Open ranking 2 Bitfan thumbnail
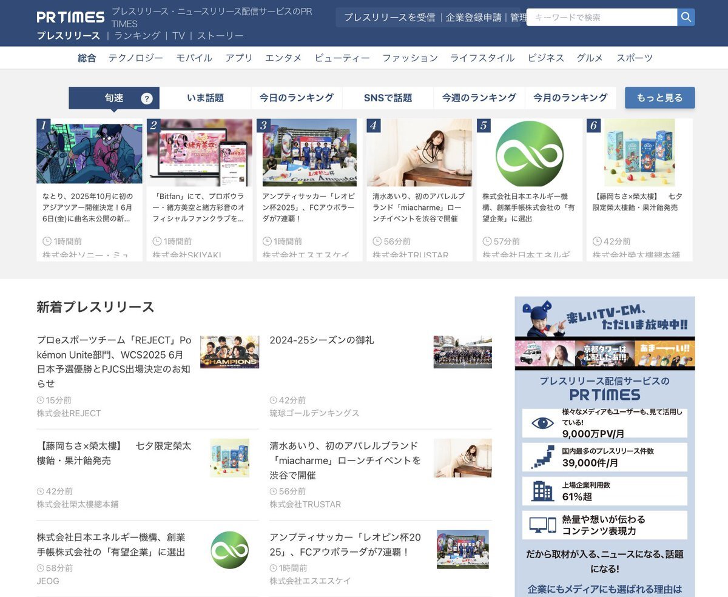This screenshot has width=728, height=597. click(x=200, y=152)
